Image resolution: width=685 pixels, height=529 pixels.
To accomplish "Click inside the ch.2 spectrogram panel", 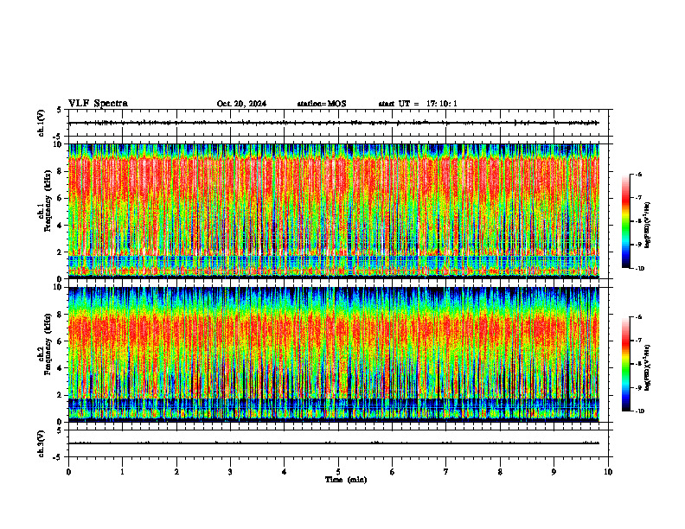I will pyautogui.click(x=334, y=354).
